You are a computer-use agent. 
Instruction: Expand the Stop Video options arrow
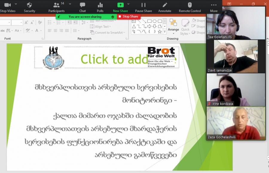pos(16,4)
